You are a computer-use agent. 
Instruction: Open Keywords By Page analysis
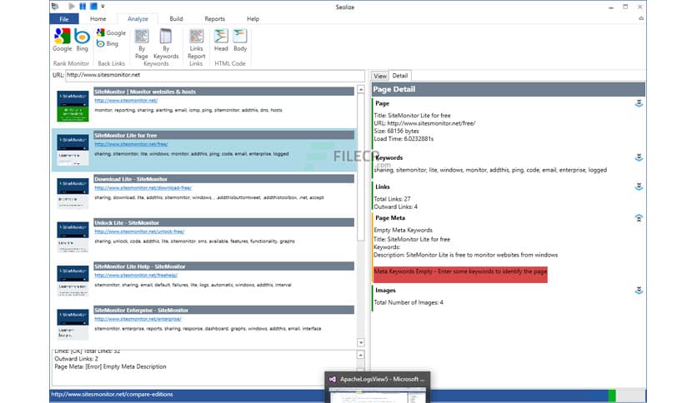(141, 40)
